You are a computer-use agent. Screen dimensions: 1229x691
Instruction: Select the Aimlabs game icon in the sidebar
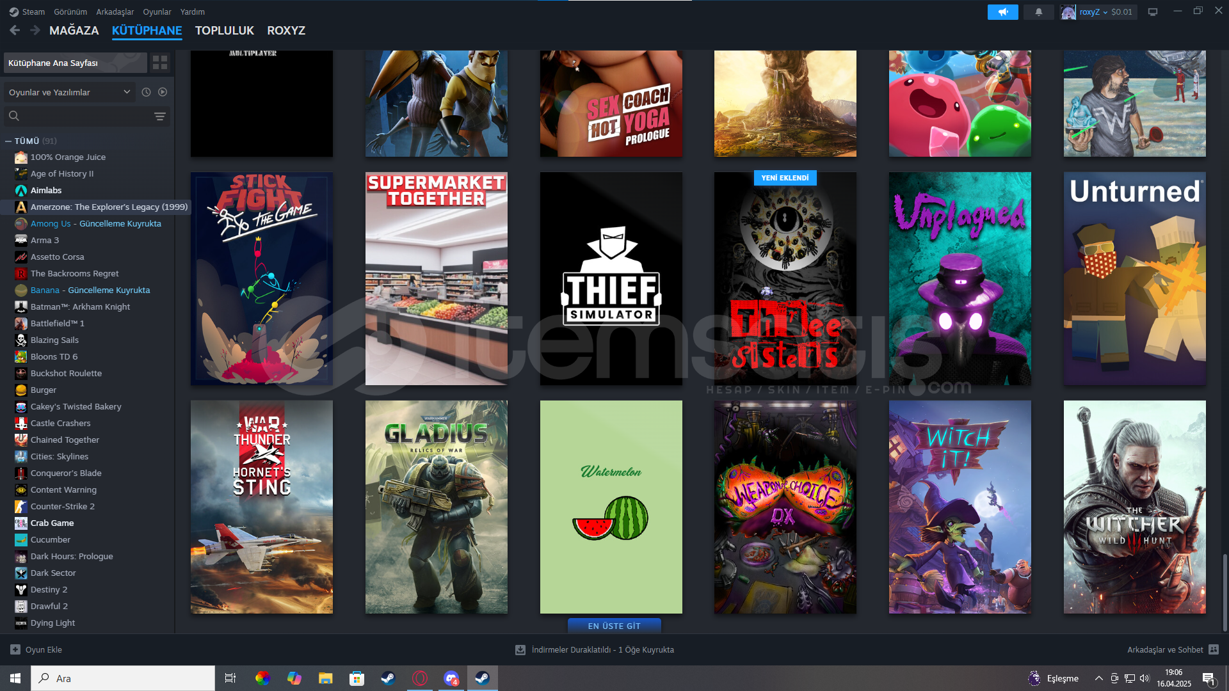pos(21,190)
